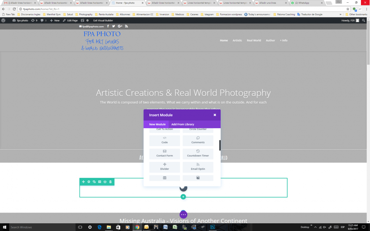Go to Home in site navigation

tap(224, 41)
